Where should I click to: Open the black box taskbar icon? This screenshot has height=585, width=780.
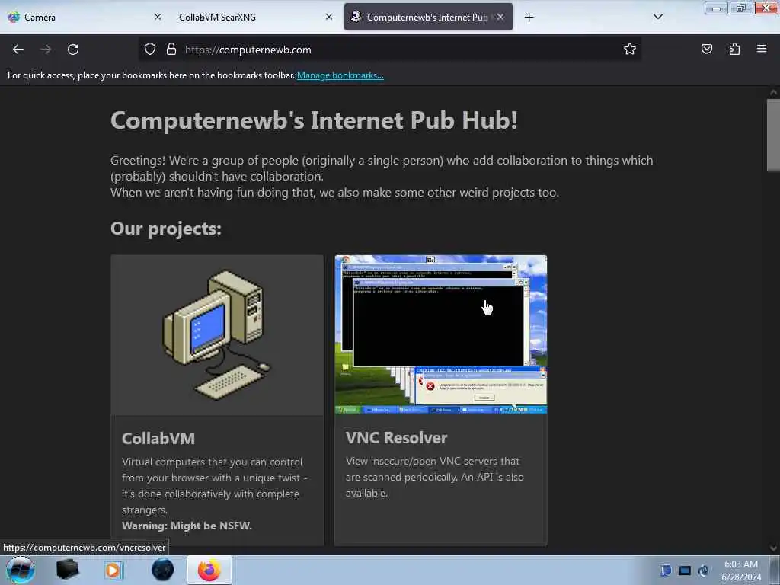coord(67,570)
